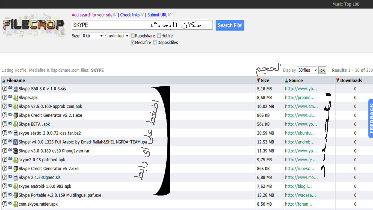Uncheck the Mediafire checkbox
The image size is (373, 210).
[x=133, y=42]
